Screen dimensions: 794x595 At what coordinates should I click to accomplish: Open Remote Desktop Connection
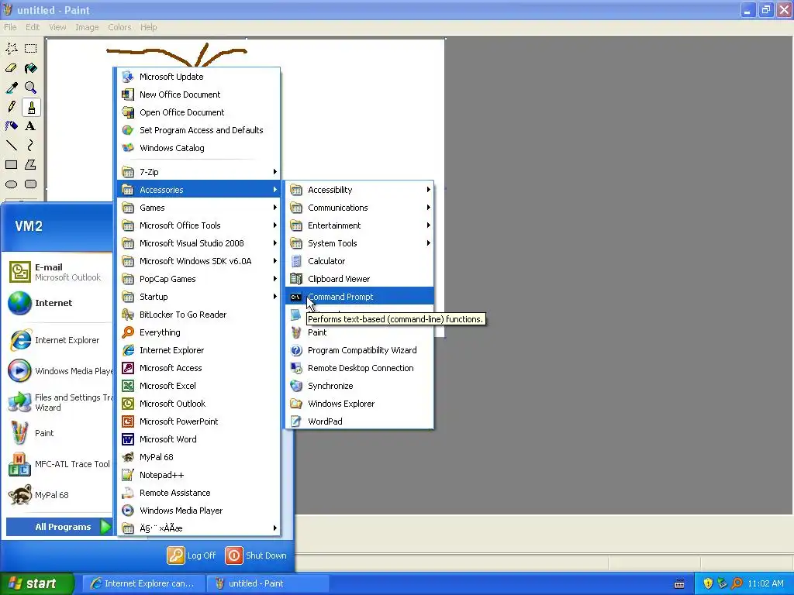point(360,368)
